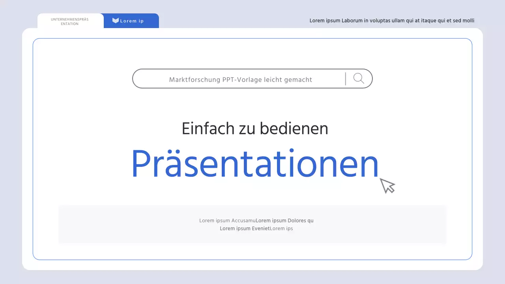Click the search divider bar before the magnifier
Image resolution: width=505 pixels, height=284 pixels.
[345, 78]
